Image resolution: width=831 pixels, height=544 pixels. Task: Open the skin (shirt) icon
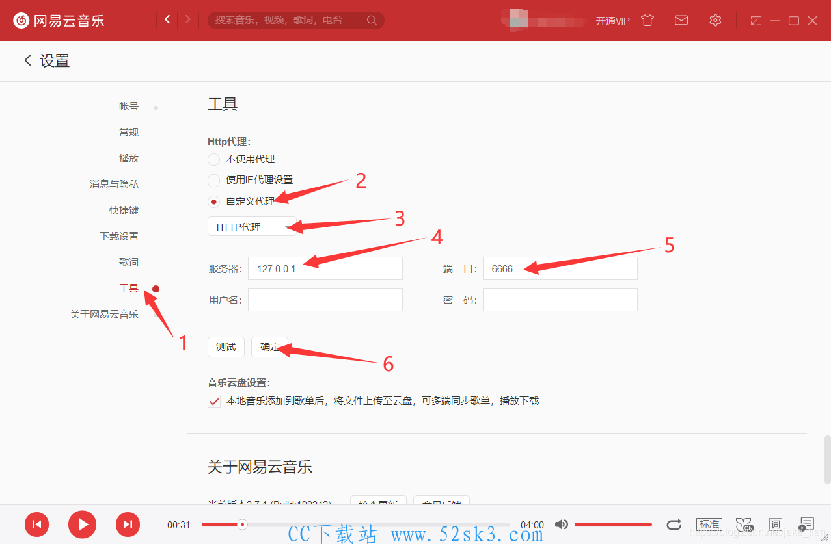point(647,20)
